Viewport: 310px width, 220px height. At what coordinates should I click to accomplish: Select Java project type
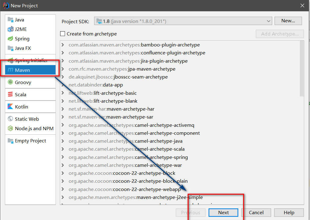(x=30, y=20)
